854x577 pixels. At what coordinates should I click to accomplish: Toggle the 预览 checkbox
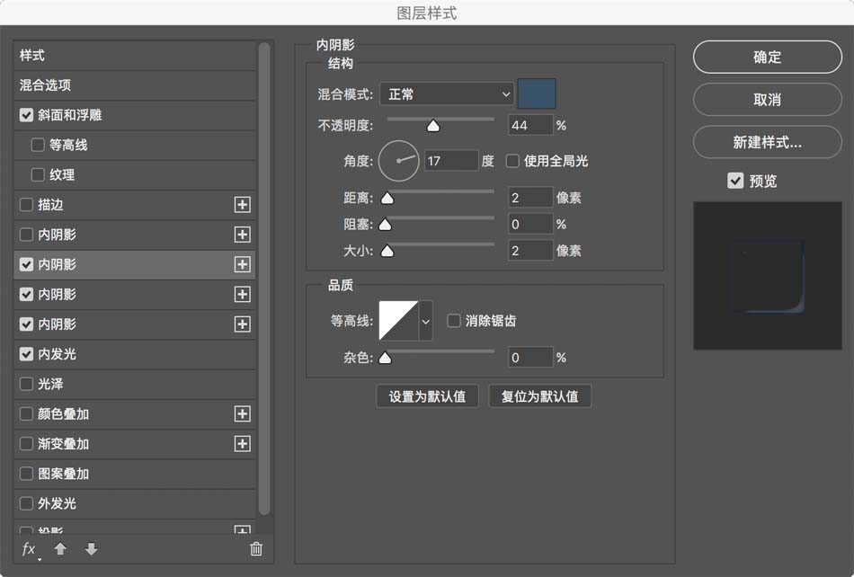735,181
